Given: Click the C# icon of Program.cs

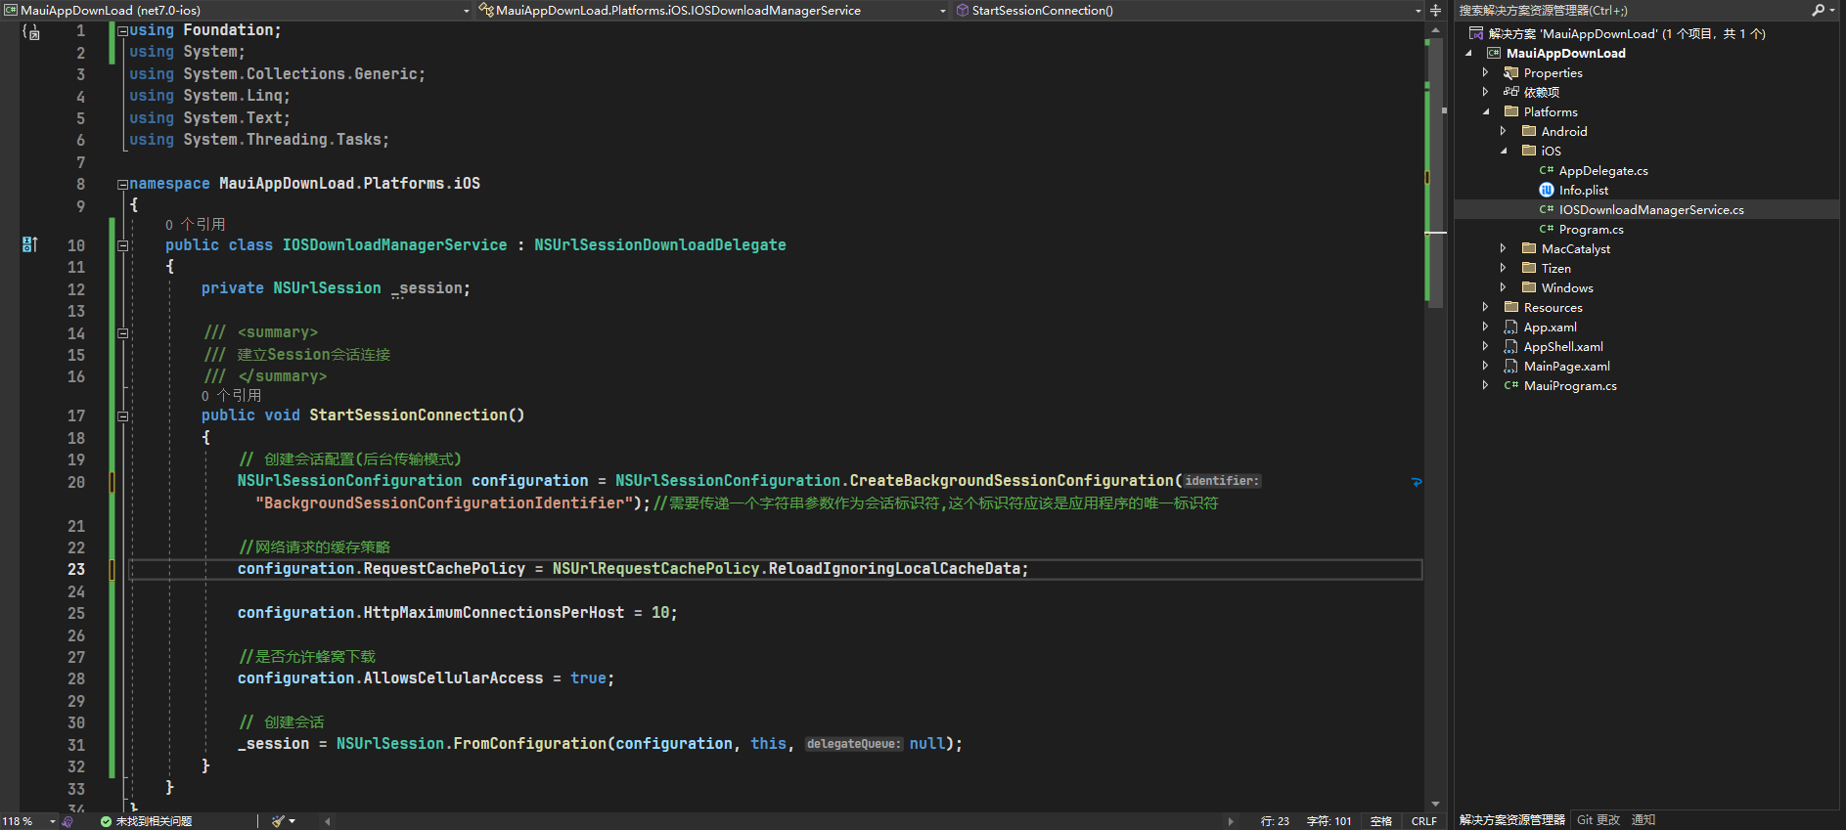Looking at the screenshot, I should (1547, 229).
